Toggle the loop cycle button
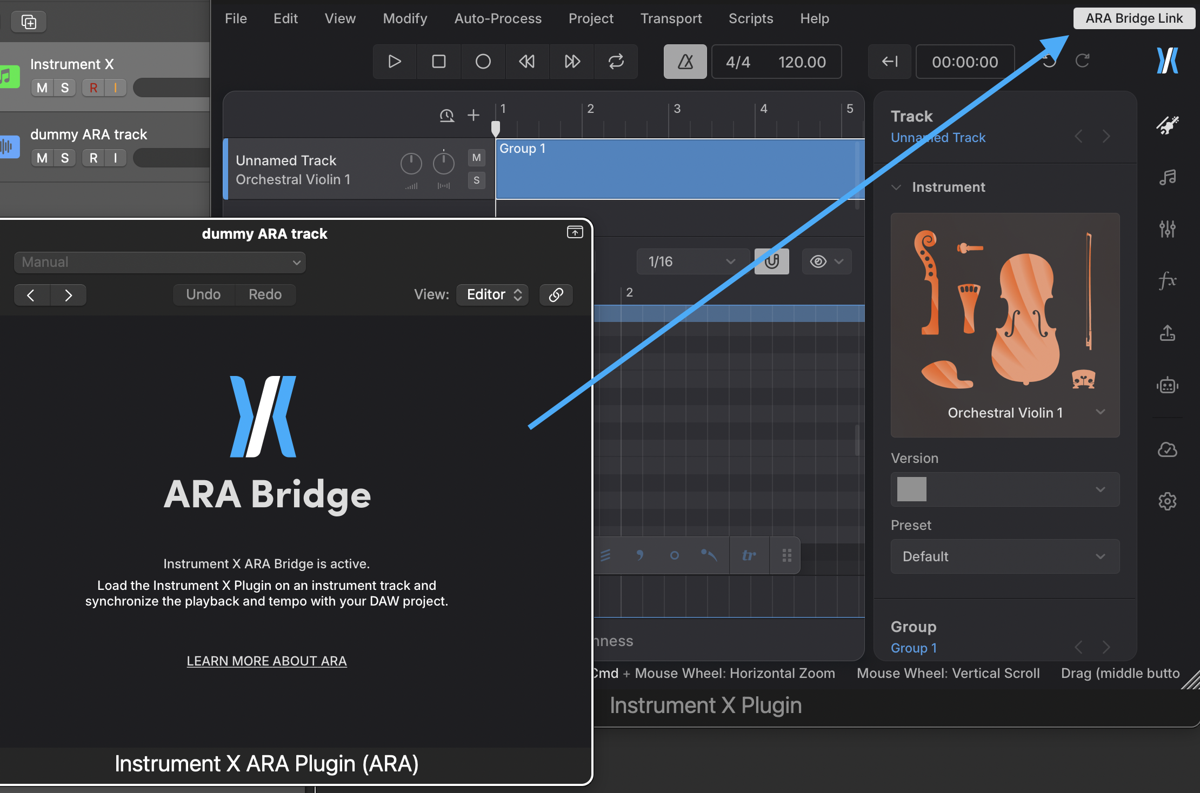 (616, 62)
